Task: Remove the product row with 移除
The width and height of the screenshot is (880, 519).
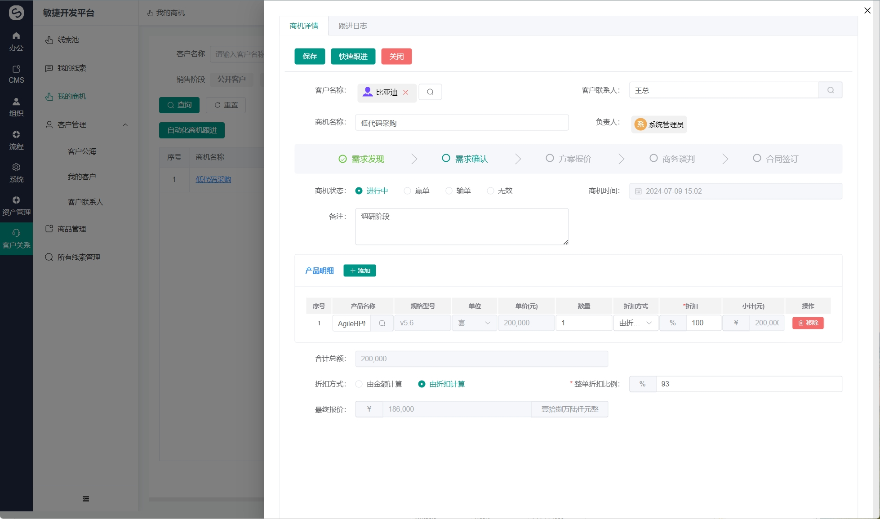Action: [808, 323]
